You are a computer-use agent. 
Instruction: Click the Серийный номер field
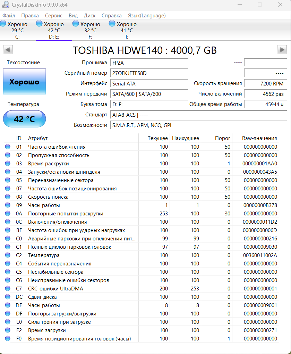click(149, 73)
